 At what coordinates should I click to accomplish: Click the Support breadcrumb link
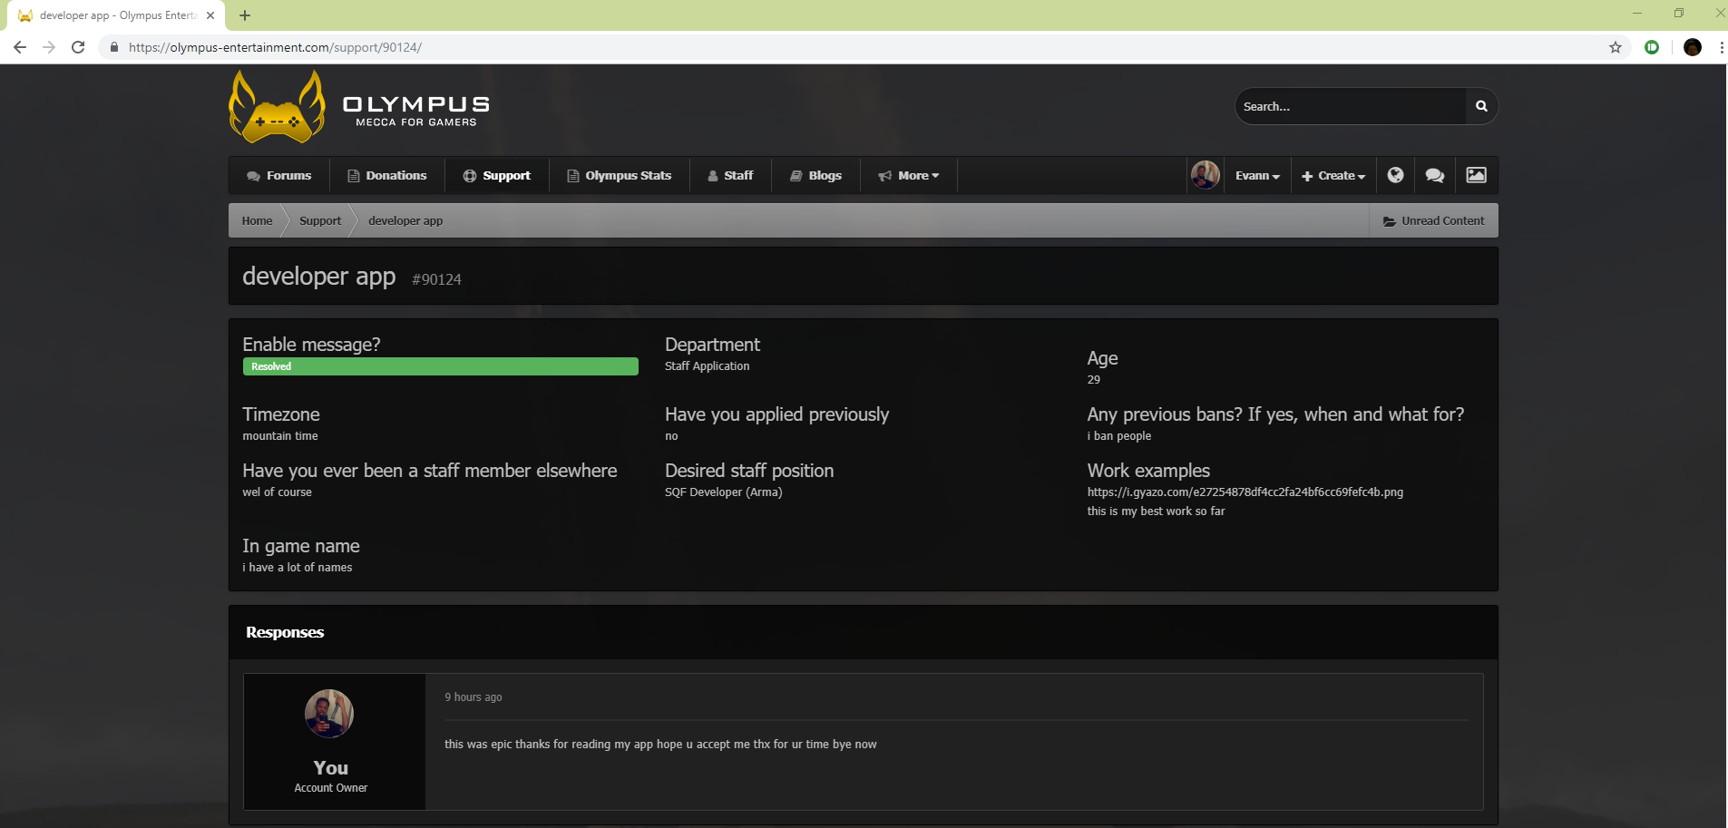tap(320, 220)
